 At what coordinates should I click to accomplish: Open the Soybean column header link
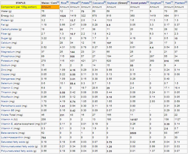pyautogui.click(x=112, y=3)
